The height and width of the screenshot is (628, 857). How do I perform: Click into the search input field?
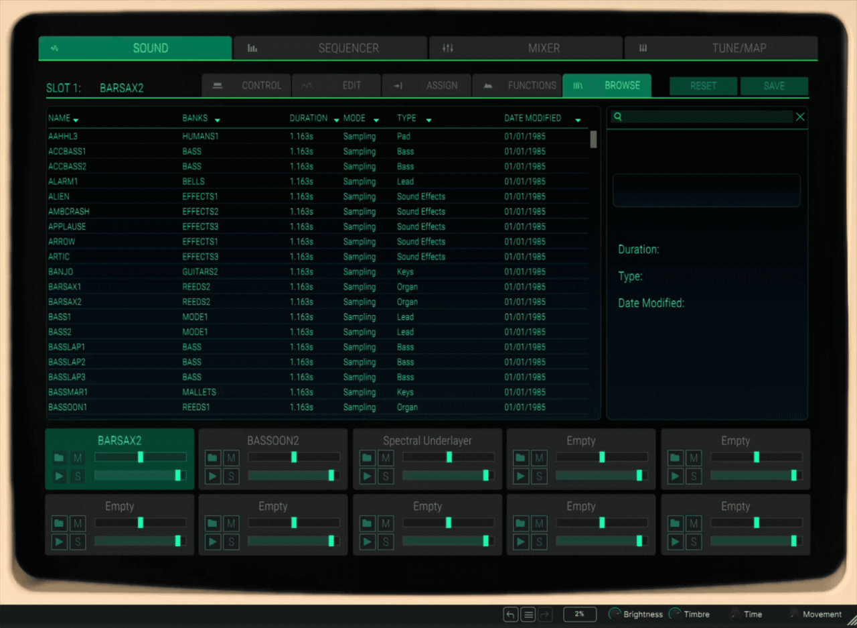click(x=709, y=117)
